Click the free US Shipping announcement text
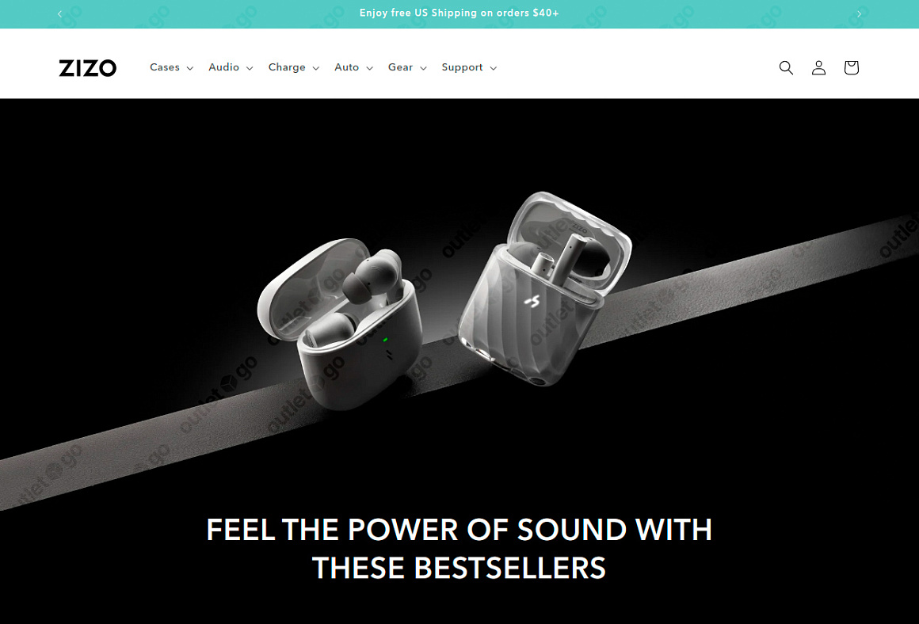 [x=459, y=13]
